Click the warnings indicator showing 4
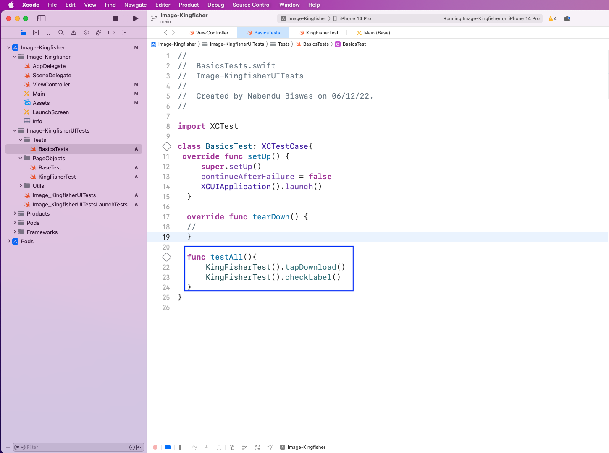The width and height of the screenshot is (609, 453). click(552, 18)
